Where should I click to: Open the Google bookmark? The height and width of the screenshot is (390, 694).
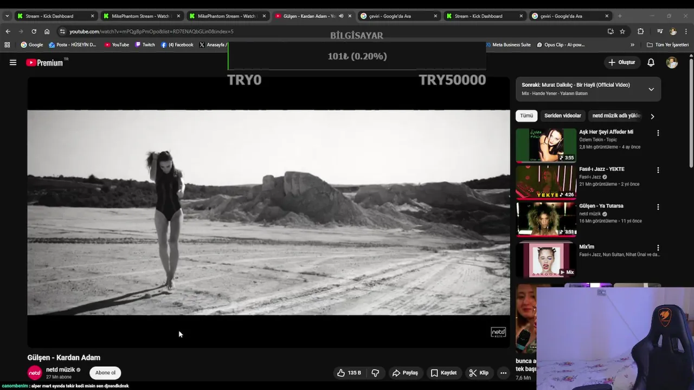click(31, 45)
